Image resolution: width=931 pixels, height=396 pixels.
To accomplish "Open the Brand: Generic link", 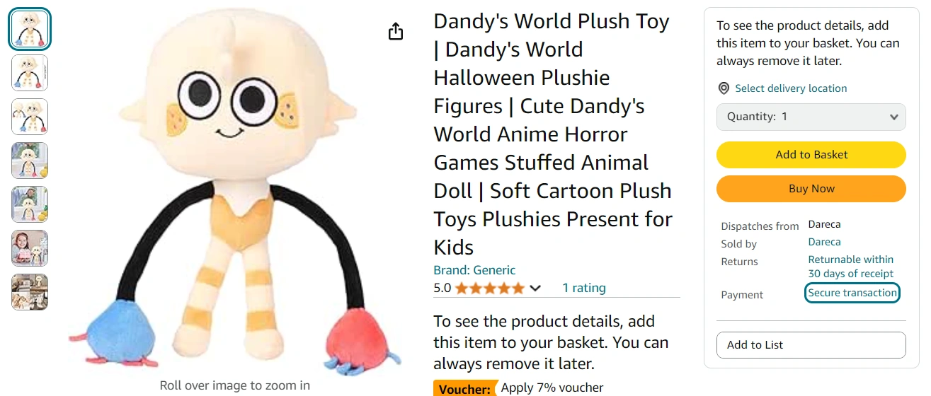I will (474, 270).
